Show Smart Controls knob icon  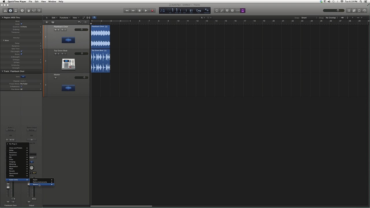28,11
